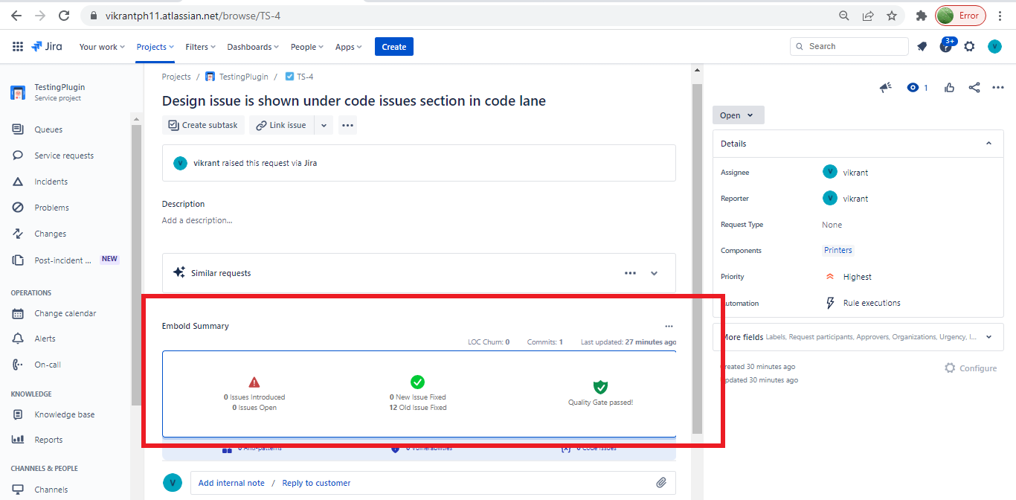Viewport: 1016px width, 500px height.
Task: Click the Create button
Action: tap(393, 46)
